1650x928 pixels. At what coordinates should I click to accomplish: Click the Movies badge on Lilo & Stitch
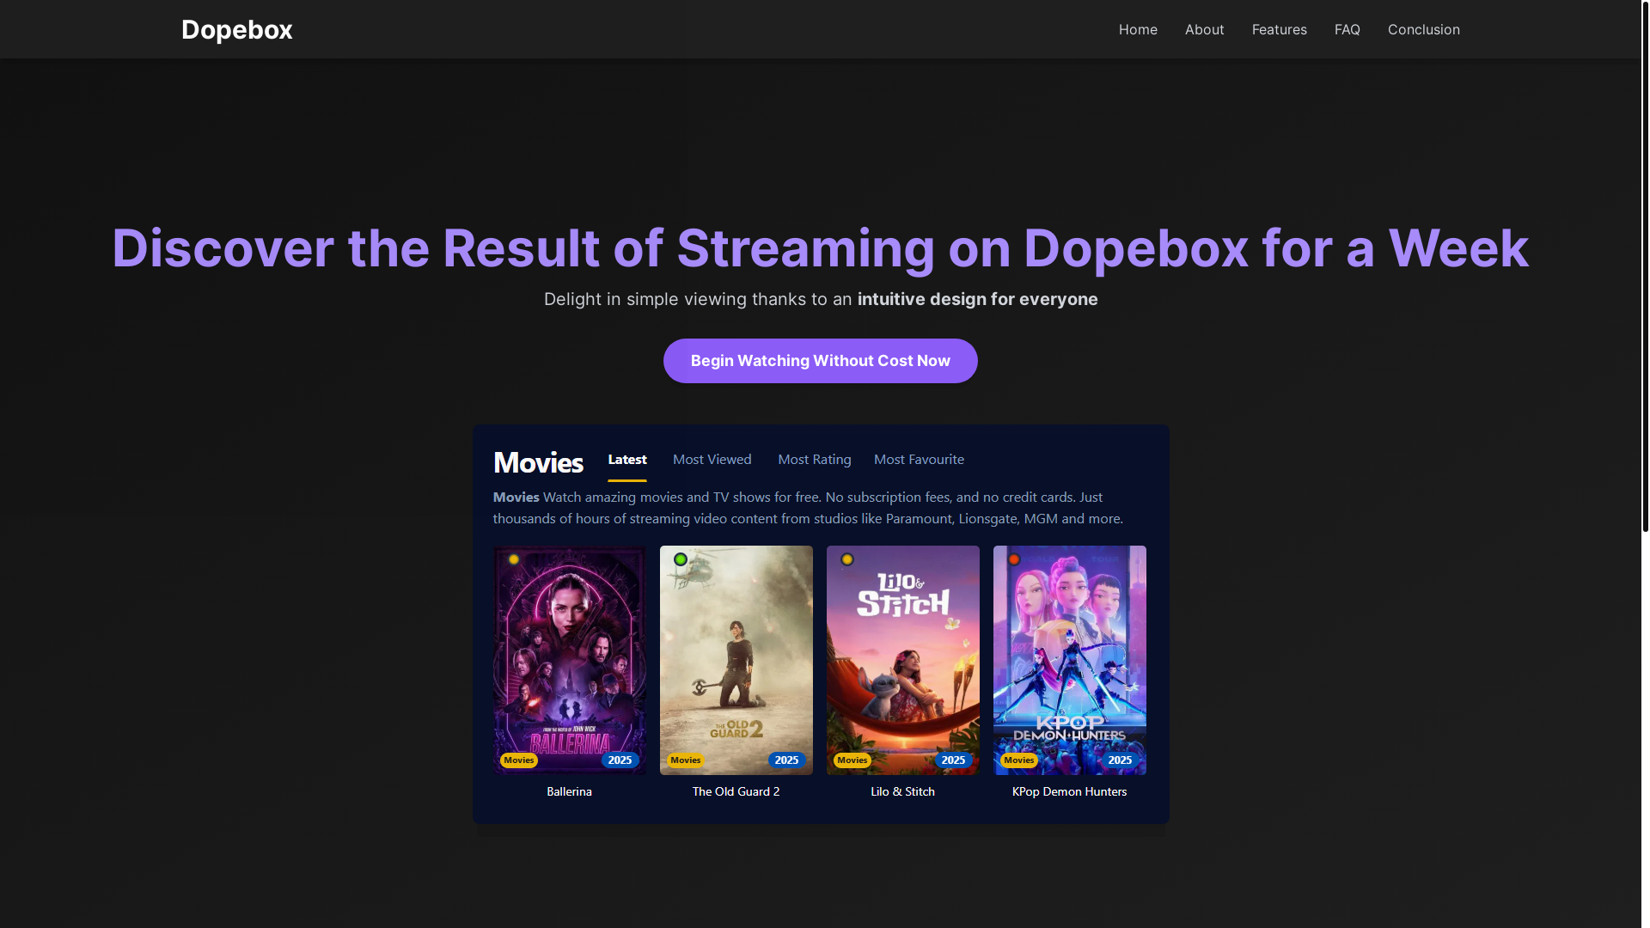pyautogui.click(x=852, y=760)
